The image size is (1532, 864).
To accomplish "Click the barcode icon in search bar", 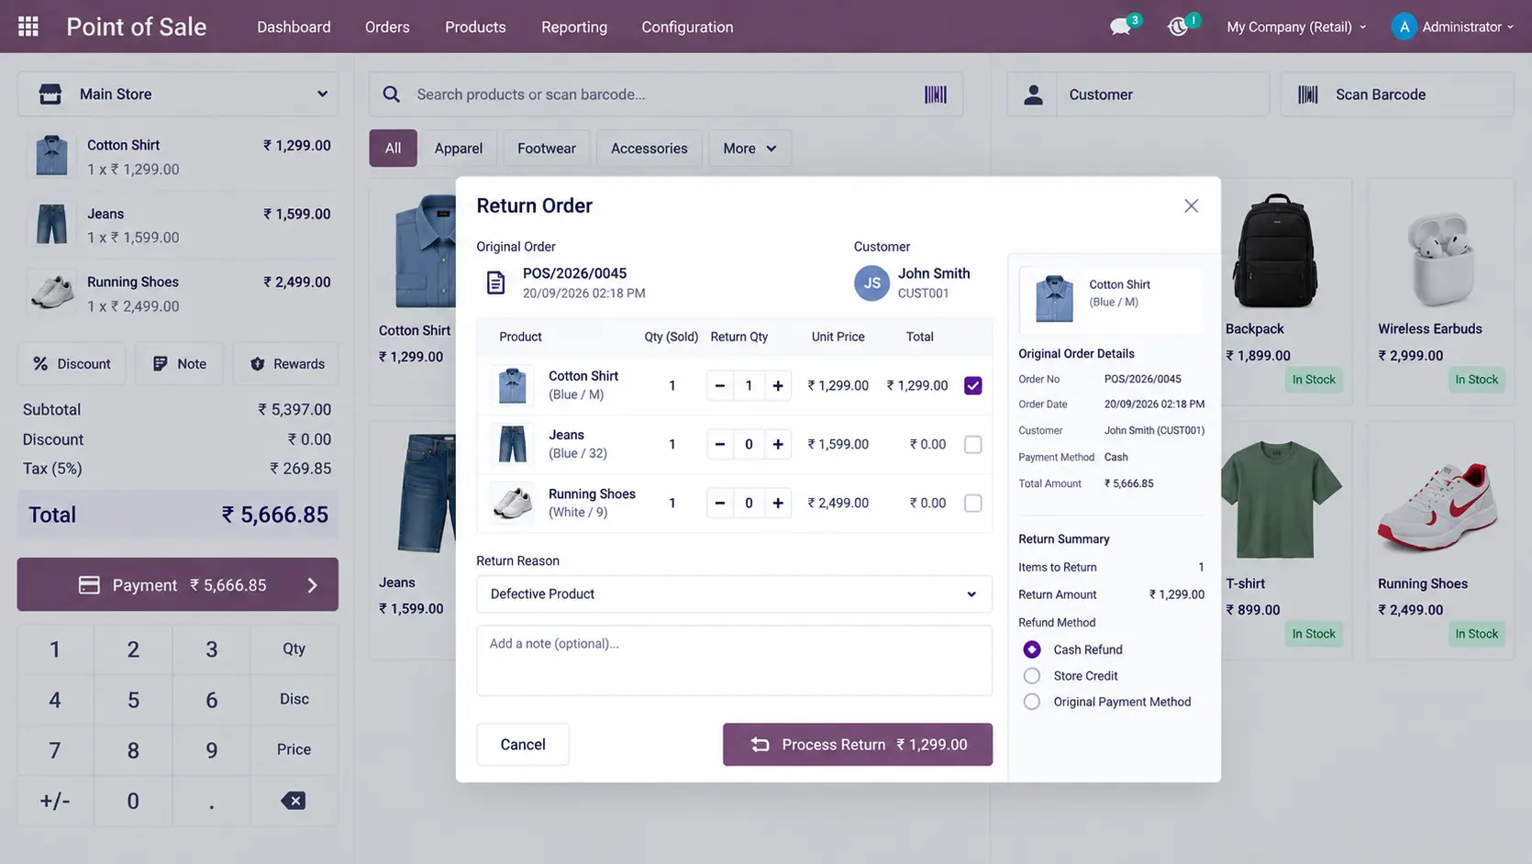I will (935, 94).
